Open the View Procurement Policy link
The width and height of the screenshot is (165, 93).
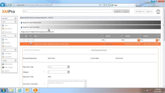tap(99, 50)
